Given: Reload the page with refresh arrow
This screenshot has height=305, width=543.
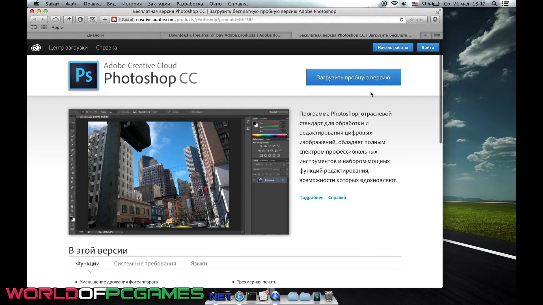Looking at the screenshot, I should click(x=401, y=19).
